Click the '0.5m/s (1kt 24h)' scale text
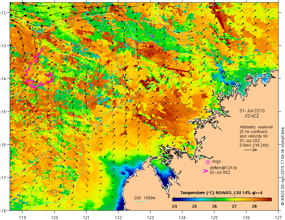 click(x=254, y=145)
